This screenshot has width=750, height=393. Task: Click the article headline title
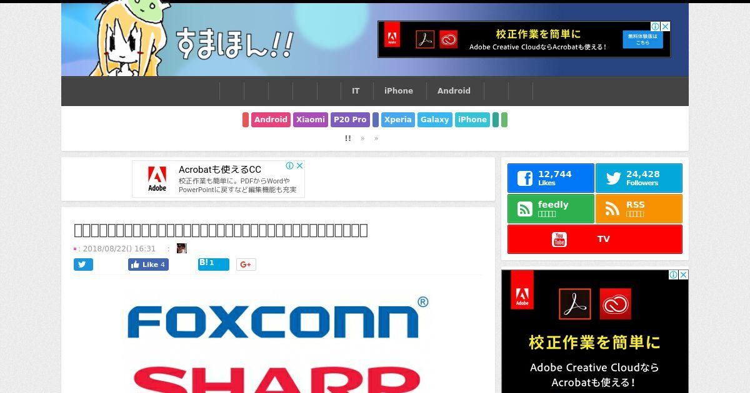coord(221,230)
